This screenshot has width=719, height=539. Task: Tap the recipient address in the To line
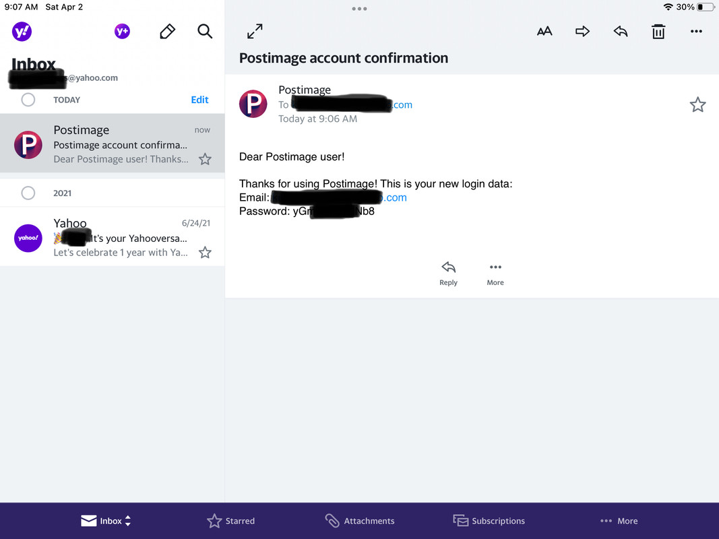pos(352,104)
